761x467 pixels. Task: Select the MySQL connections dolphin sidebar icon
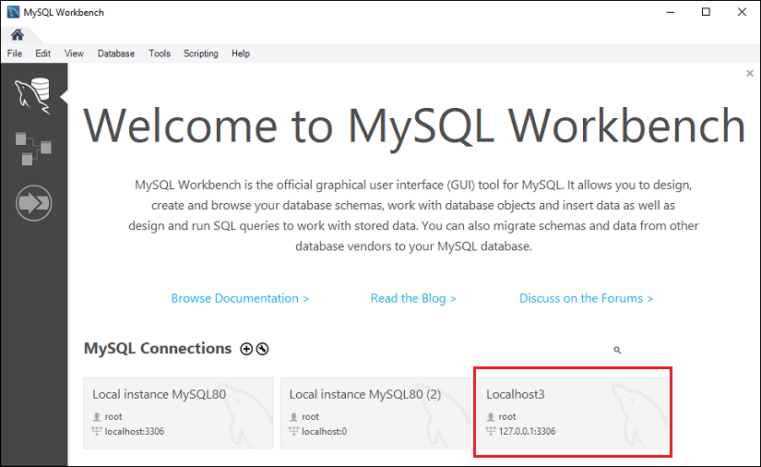click(33, 96)
